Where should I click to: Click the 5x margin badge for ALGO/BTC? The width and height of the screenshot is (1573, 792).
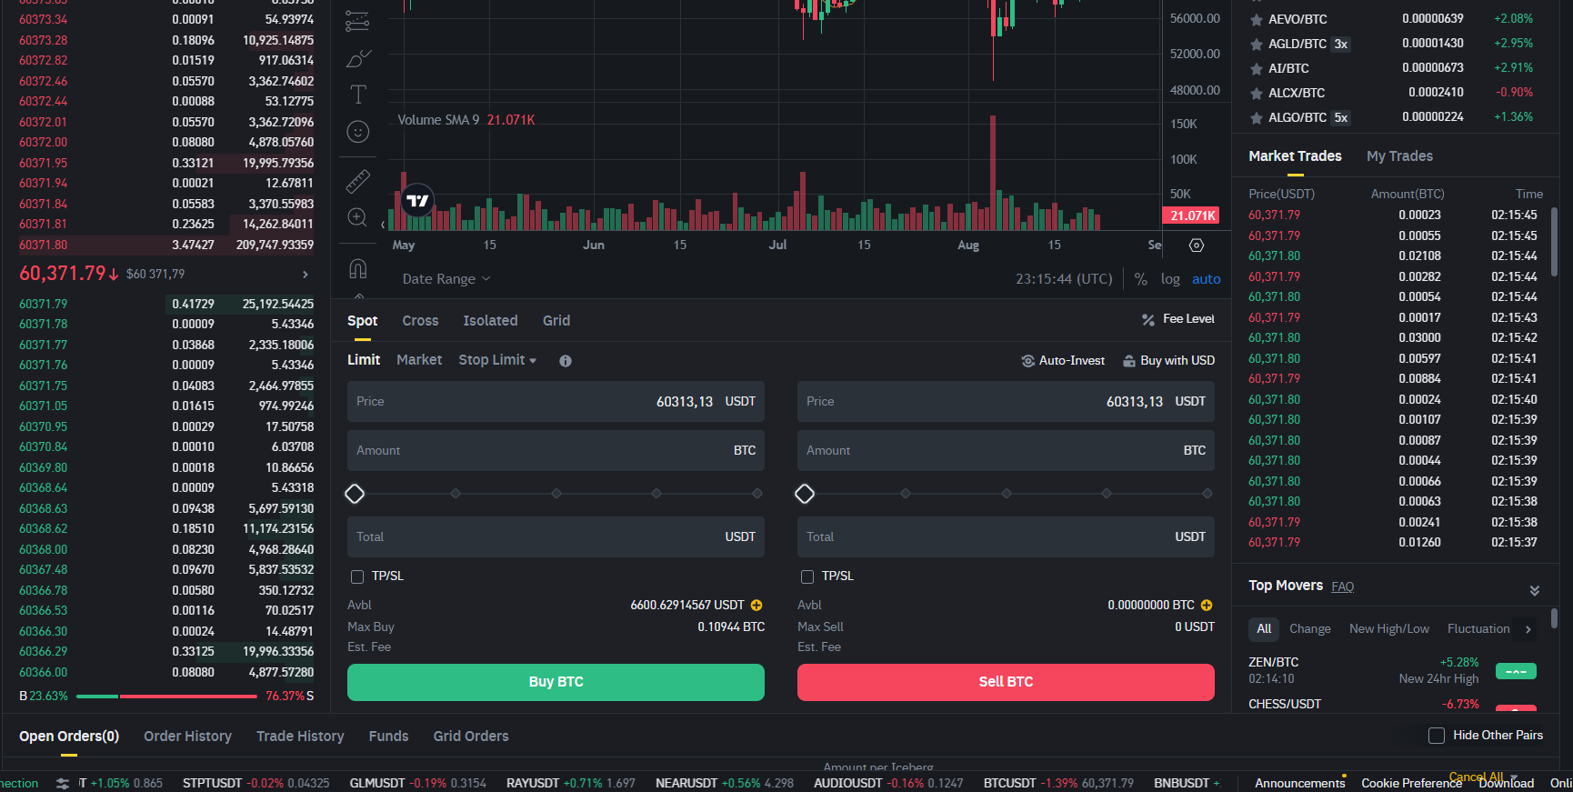tap(1340, 117)
